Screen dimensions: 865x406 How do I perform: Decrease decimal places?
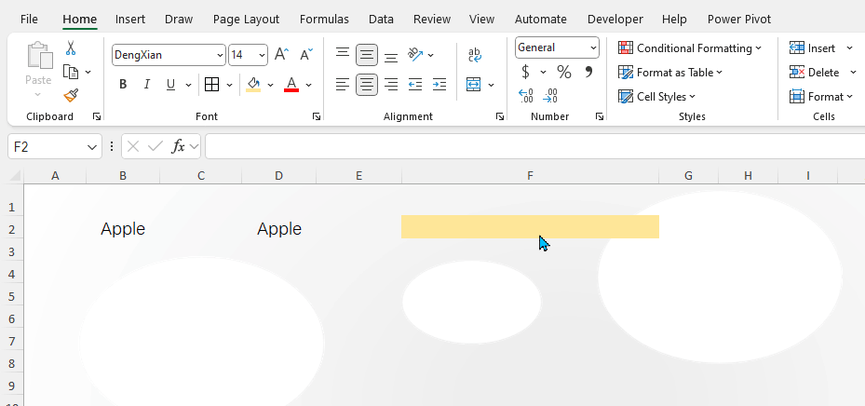550,96
